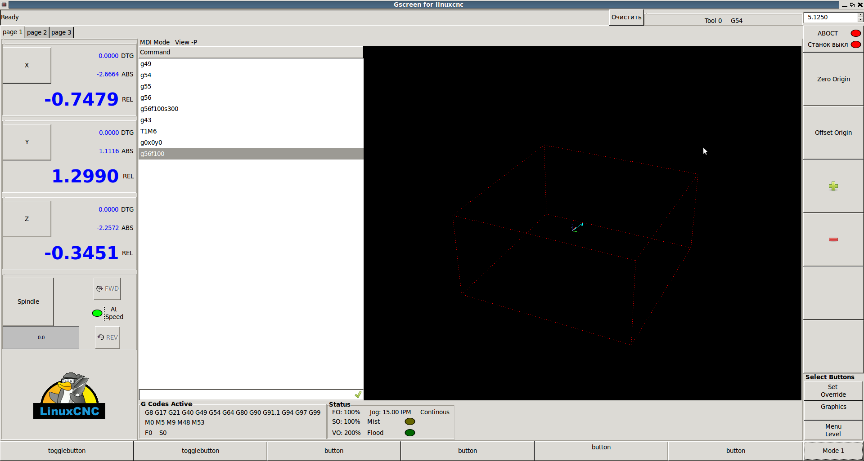The height and width of the screenshot is (461, 864).
Task: Click the Y ABS value 1.1116
Action: tap(109, 151)
